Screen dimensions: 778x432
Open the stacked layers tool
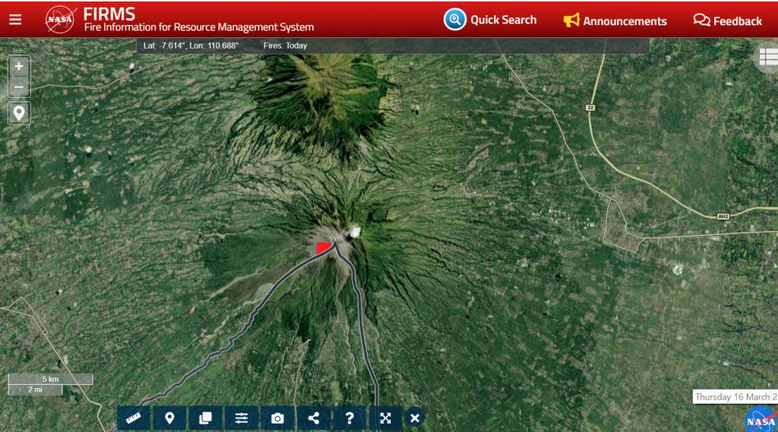(206, 418)
